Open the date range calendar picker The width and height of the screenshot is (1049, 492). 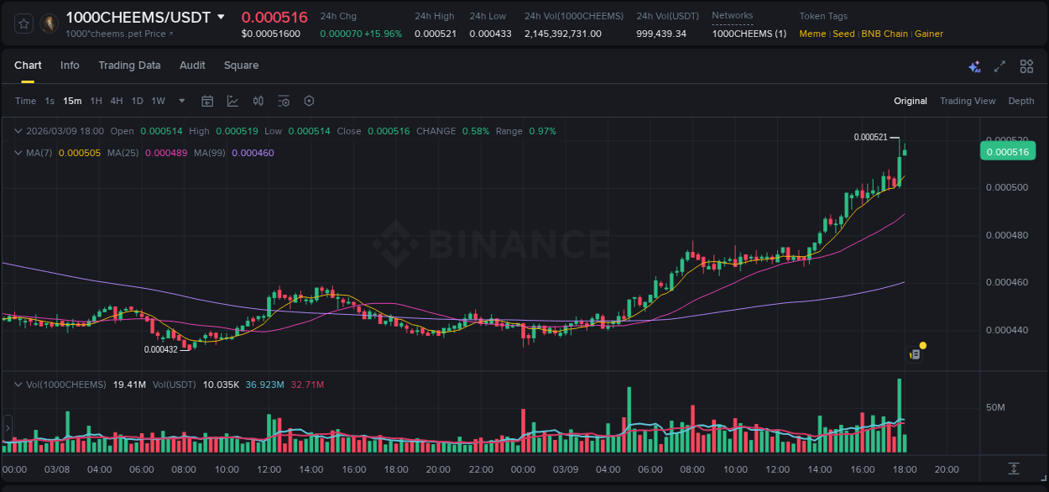tap(207, 101)
